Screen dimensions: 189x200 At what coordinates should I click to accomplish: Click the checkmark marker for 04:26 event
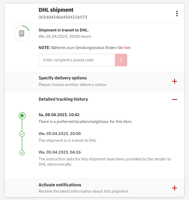22,153
